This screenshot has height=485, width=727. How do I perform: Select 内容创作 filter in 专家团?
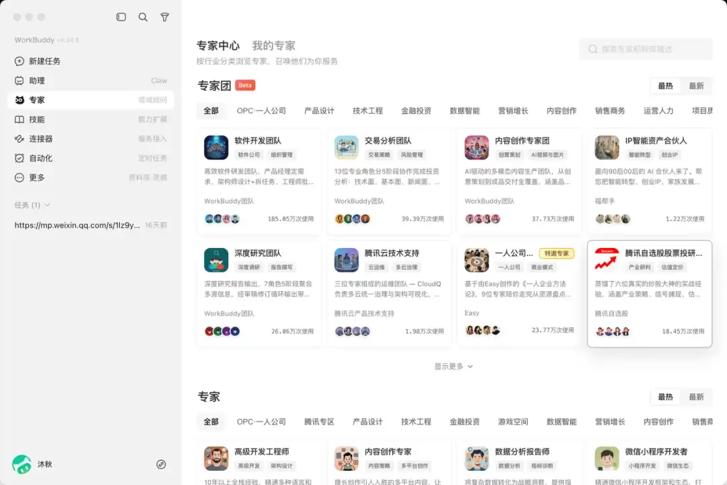(561, 111)
